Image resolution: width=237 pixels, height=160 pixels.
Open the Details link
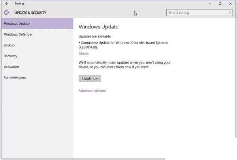click(84, 54)
